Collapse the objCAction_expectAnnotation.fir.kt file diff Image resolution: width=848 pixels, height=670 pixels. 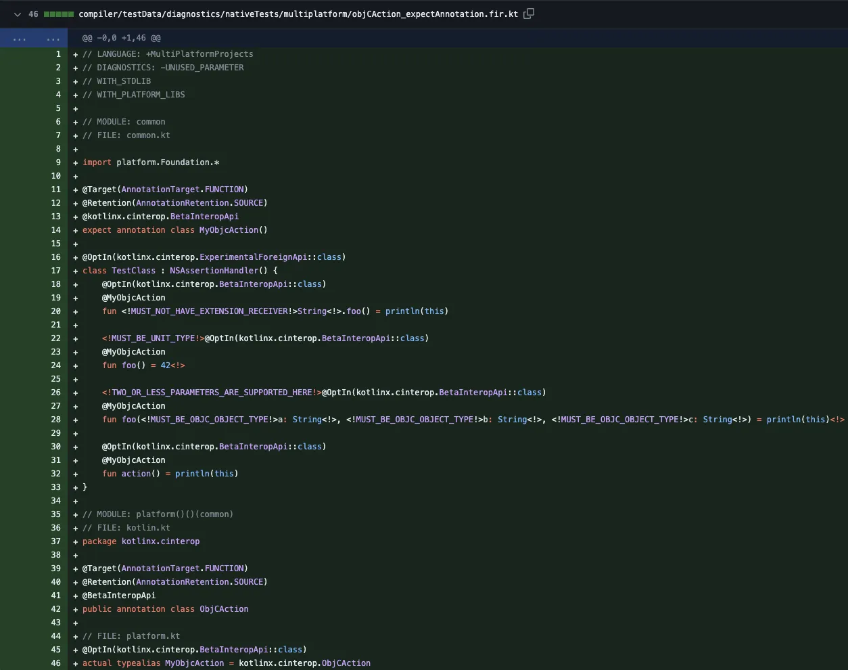[x=18, y=14]
